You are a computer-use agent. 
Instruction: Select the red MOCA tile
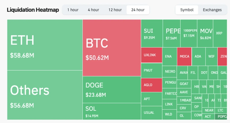coord(184,56)
